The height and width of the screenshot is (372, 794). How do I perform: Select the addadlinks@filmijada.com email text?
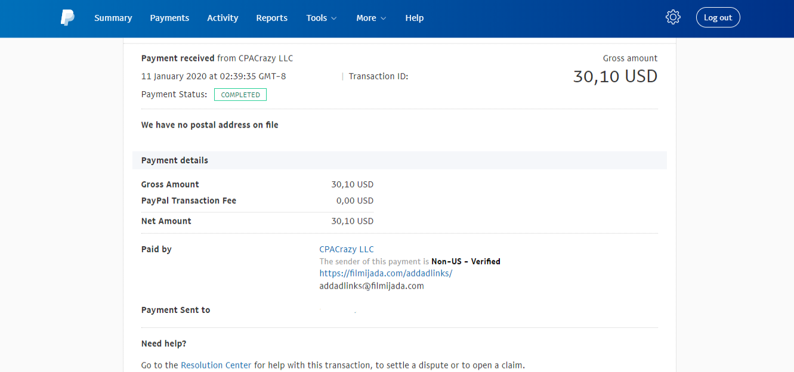(372, 286)
